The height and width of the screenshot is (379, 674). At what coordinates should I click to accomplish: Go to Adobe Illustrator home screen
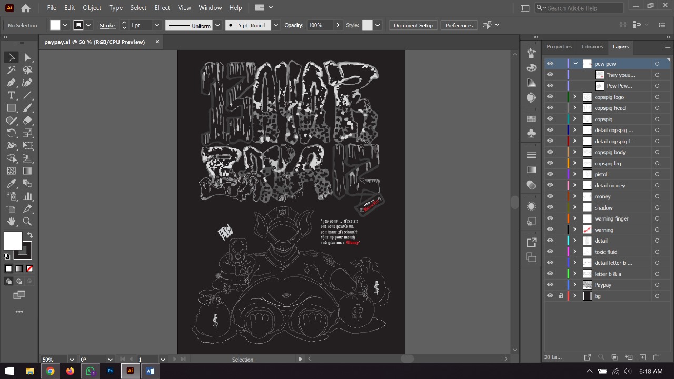tap(26, 8)
